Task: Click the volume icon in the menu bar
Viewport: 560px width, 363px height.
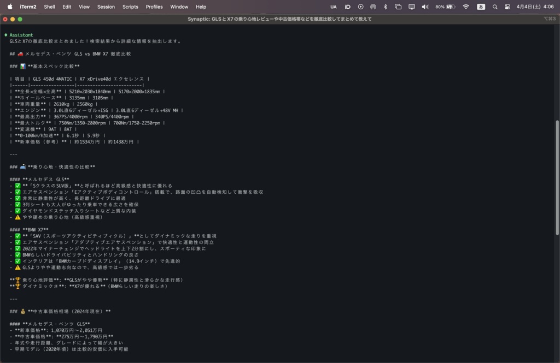Action: (424, 7)
